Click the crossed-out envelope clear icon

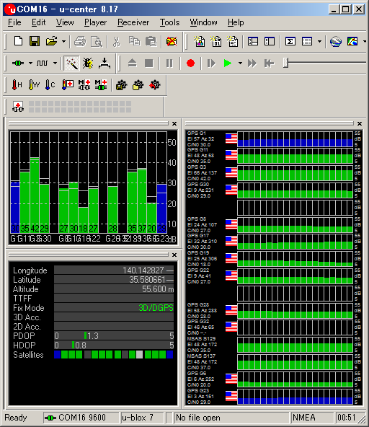pos(172,41)
